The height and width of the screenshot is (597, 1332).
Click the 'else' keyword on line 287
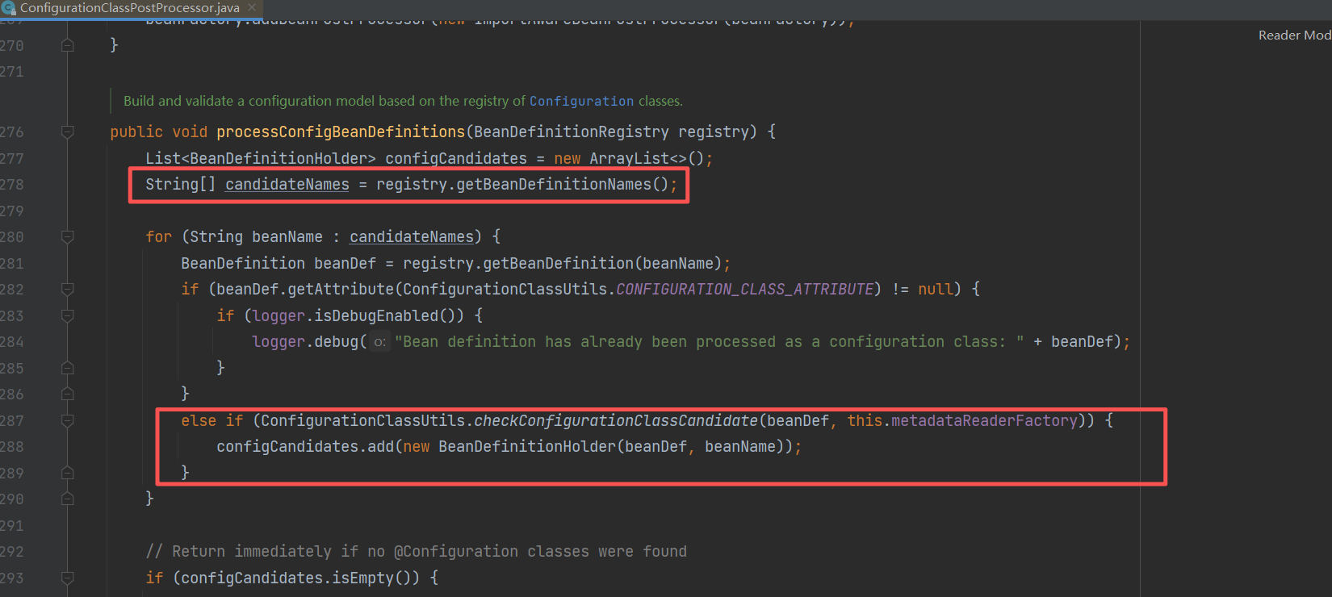pos(199,420)
